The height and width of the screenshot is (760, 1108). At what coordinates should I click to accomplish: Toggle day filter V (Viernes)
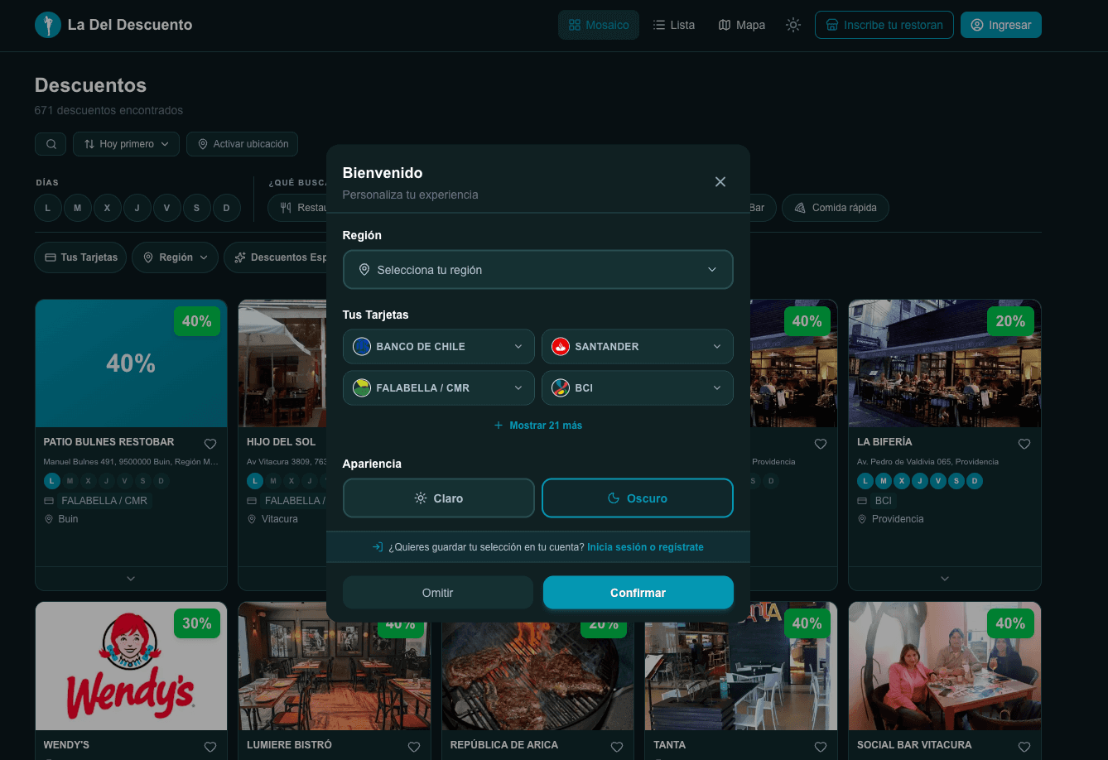point(167,208)
